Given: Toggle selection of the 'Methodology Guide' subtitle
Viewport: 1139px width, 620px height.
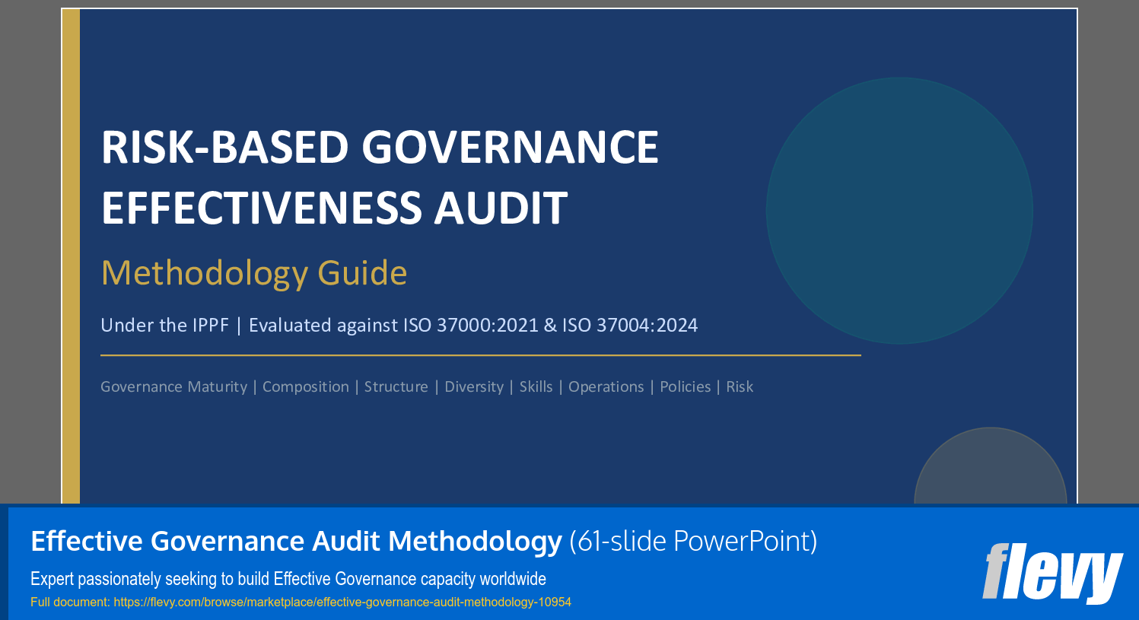Looking at the screenshot, I should (x=254, y=272).
